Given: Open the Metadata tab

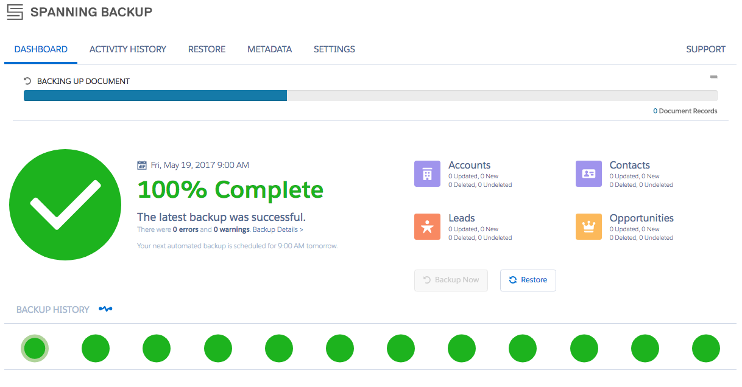Looking at the screenshot, I should [x=269, y=49].
